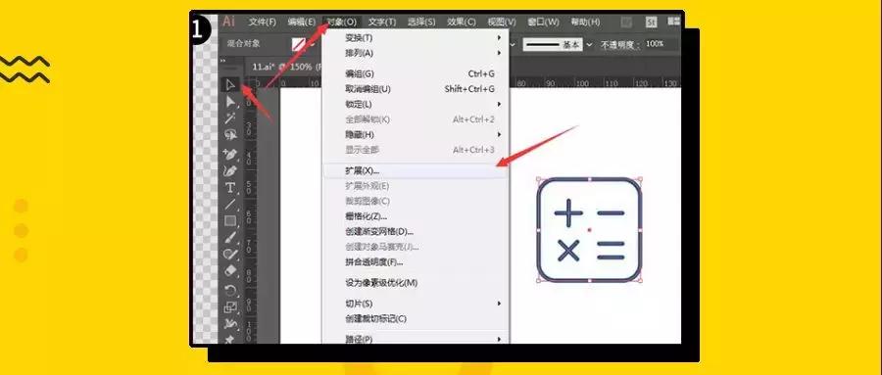Click the Ai application logo
This screenshot has height=375, width=882.
[228, 22]
